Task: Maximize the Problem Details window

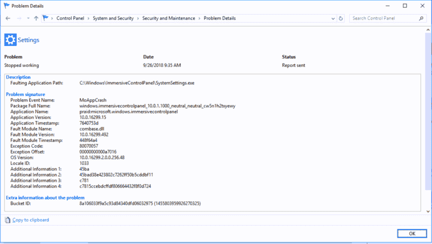Action: (x=405, y=6)
